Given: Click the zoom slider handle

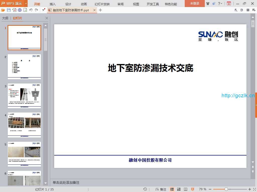Looking at the screenshot, I should tap(226, 189).
